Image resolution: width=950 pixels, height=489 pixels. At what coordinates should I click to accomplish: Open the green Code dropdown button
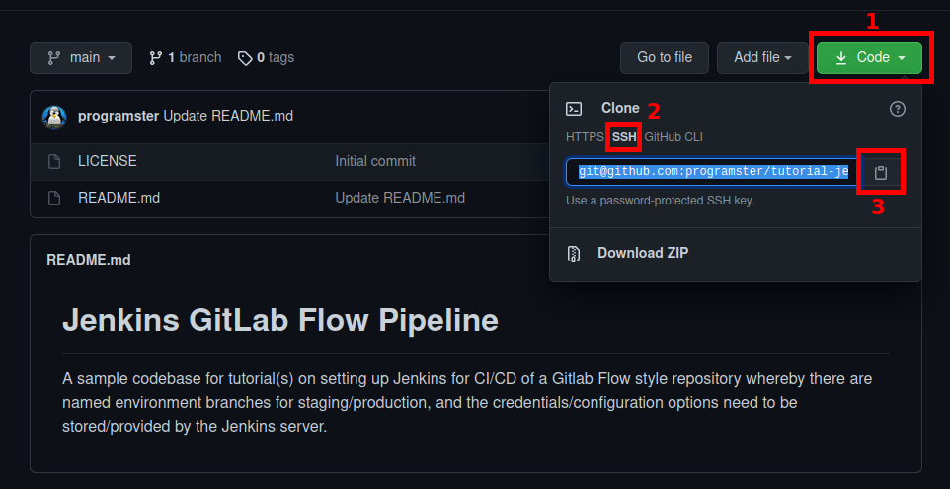click(869, 58)
